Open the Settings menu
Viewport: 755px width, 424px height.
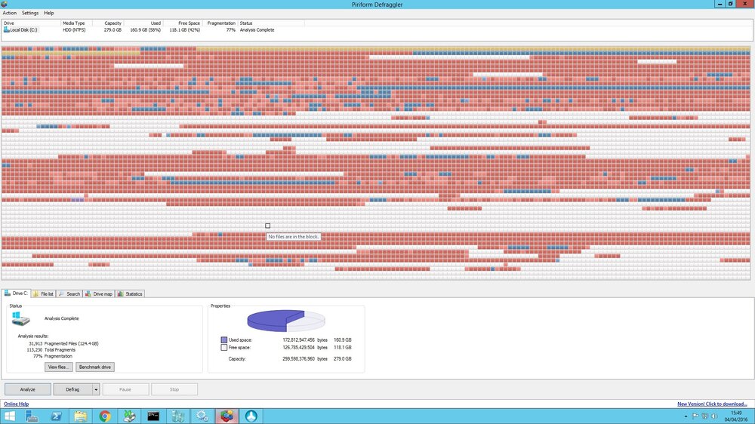(30, 13)
